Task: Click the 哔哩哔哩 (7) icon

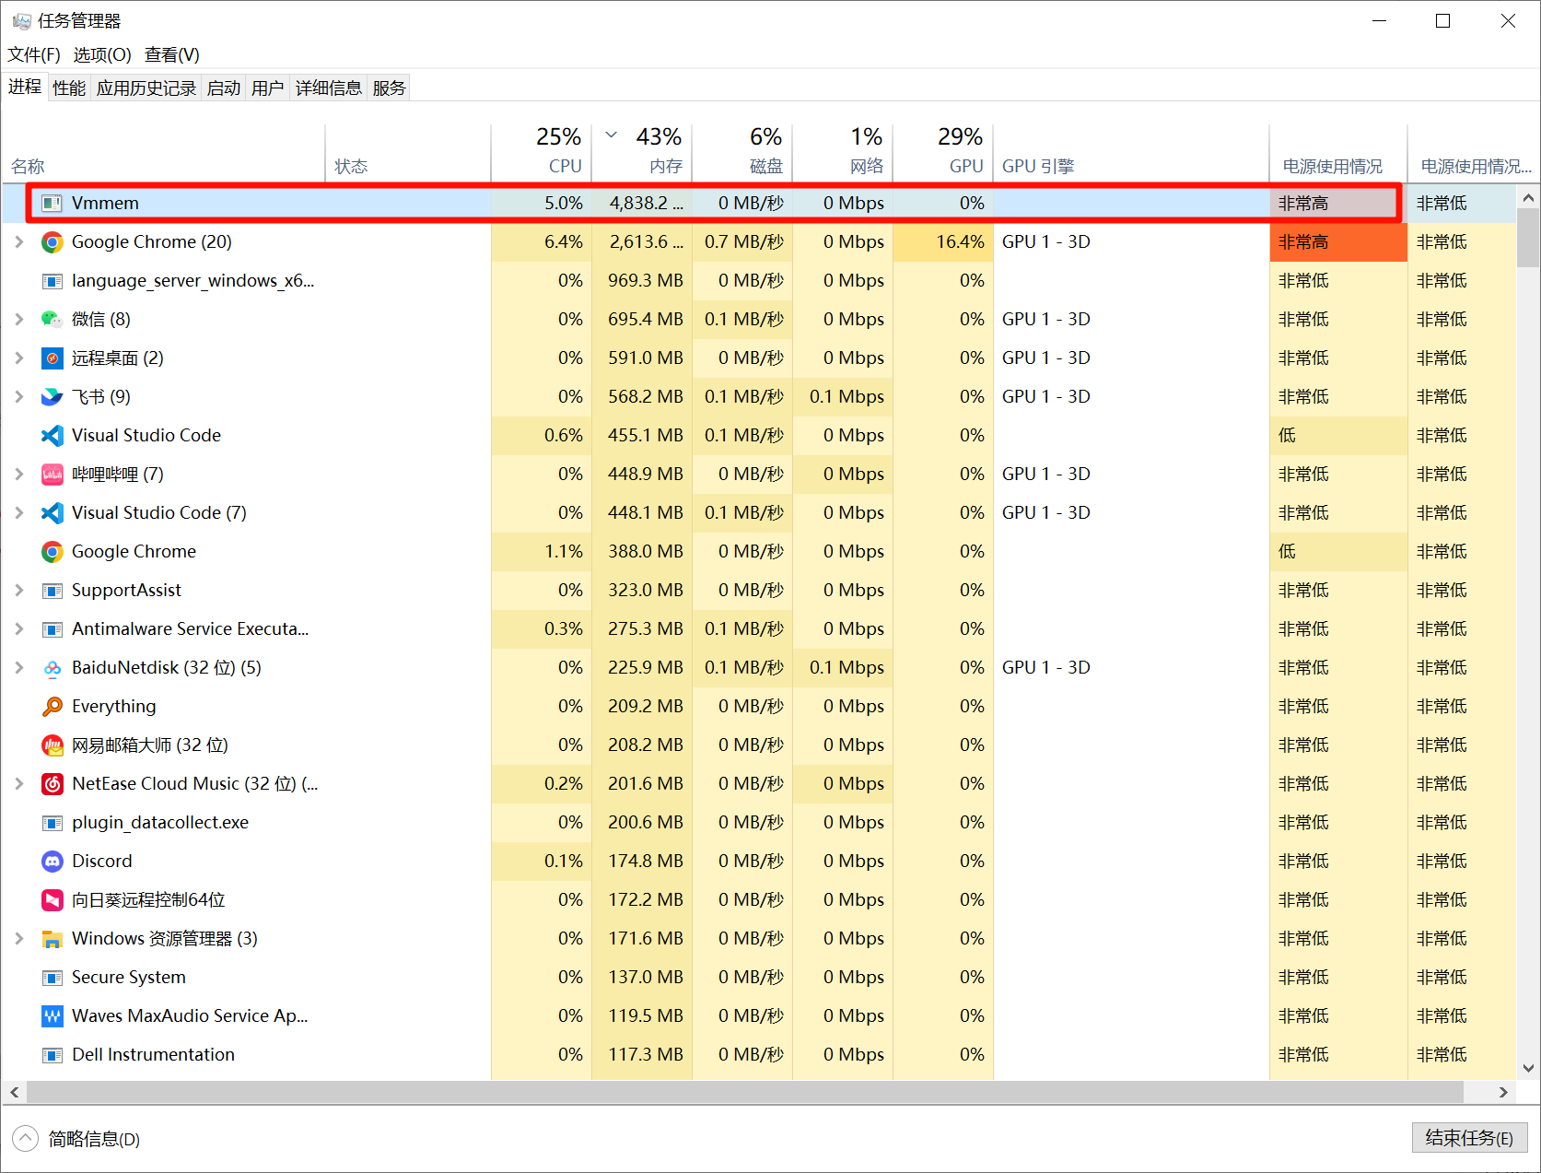Action: pyautogui.click(x=53, y=475)
